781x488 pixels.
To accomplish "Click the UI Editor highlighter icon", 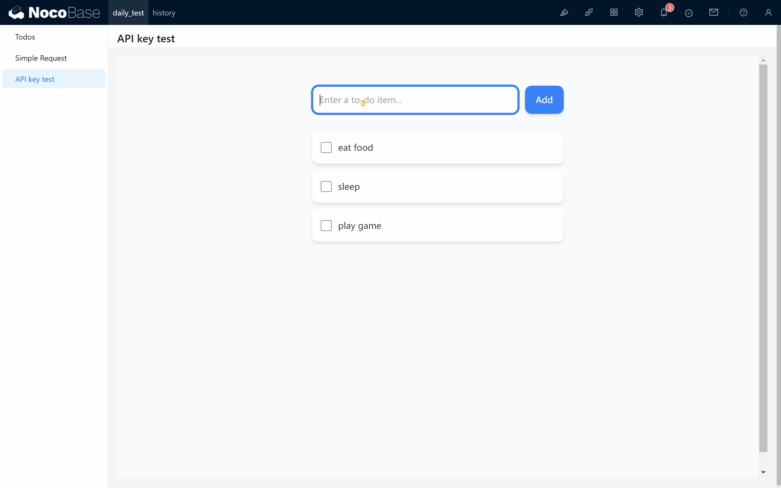I will click(564, 12).
